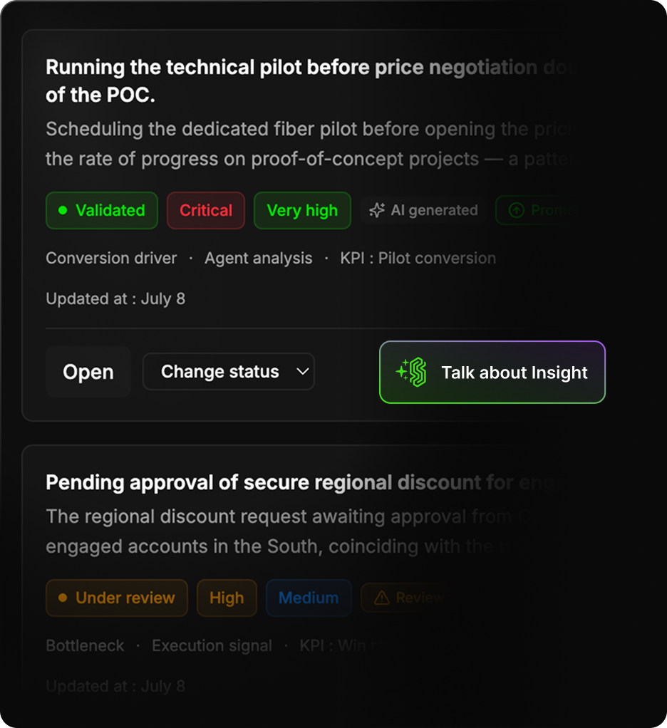Viewport: 667px width, 728px height.
Task: Click the Talk about Insight button
Action: (492, 372)
